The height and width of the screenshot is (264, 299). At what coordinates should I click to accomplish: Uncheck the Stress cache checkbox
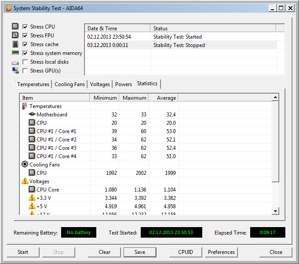25,44
